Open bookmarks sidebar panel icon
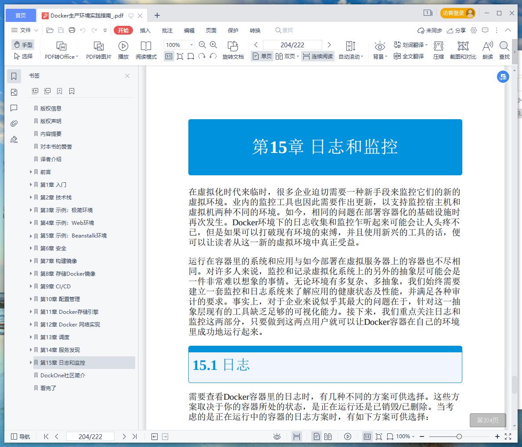 [x=14, y=76]
